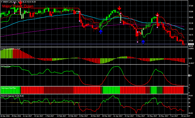
Task: Click the 23 Jan 2017 date label
Action: (39, 116)
